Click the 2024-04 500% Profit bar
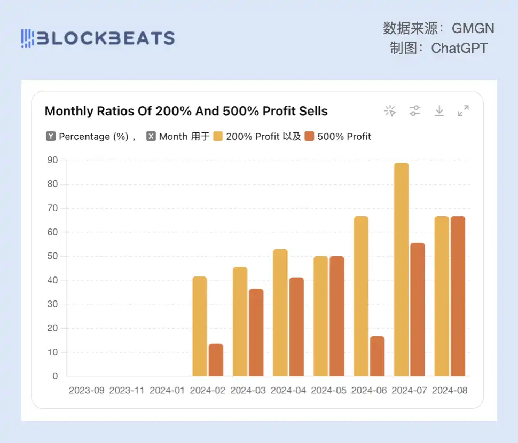Screen dimensions: 518x443 coord(296,327)
